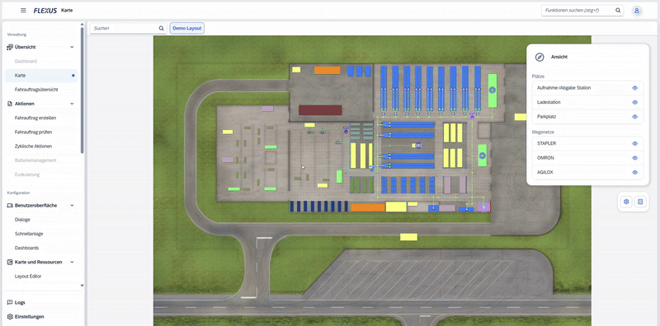The height and width of the screenshot is (326, 660).
Task: Open the hamburger menu icon
Action: coord(23,11)
